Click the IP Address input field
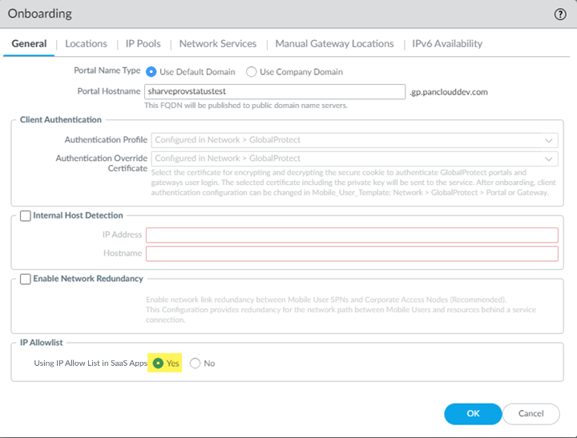This screenshot has height=438, width=577. pos(352,235)
